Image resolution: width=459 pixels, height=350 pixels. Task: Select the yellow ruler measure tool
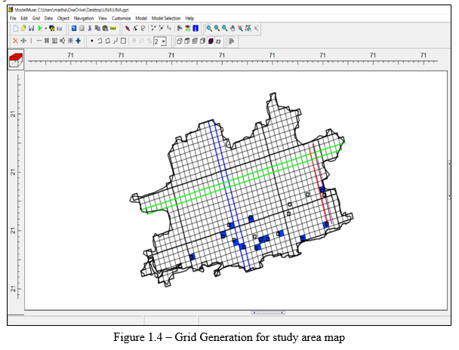pyautogui.click(x=113, y=29)
